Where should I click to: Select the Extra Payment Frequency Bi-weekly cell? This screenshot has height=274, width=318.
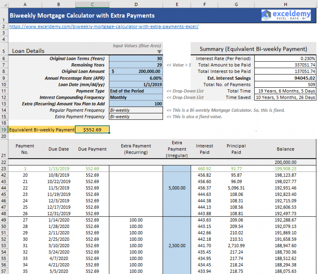(x=136, y=117)
